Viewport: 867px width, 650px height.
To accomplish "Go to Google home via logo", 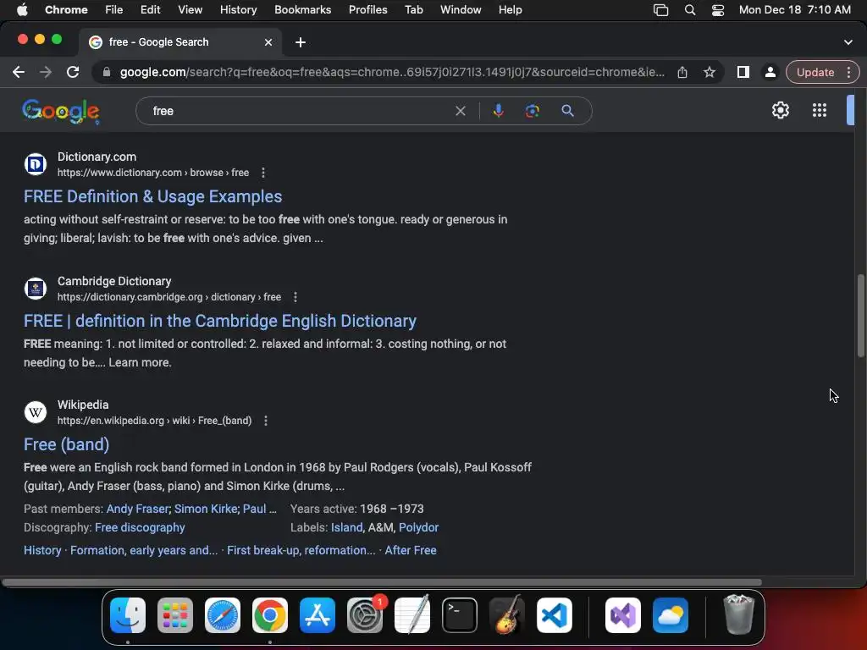I will [x=61, y=112].
